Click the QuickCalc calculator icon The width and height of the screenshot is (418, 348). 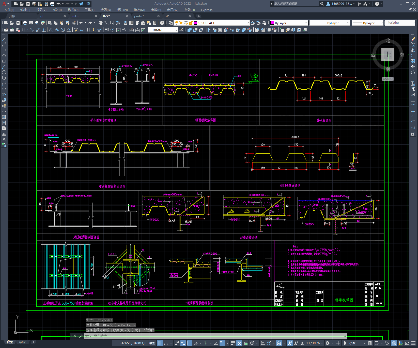point(154,23)
